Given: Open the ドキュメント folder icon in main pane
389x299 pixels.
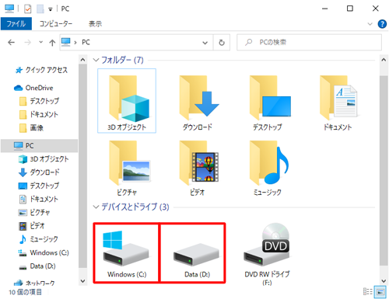Looking at the screenshot, I should click(338, 99).
